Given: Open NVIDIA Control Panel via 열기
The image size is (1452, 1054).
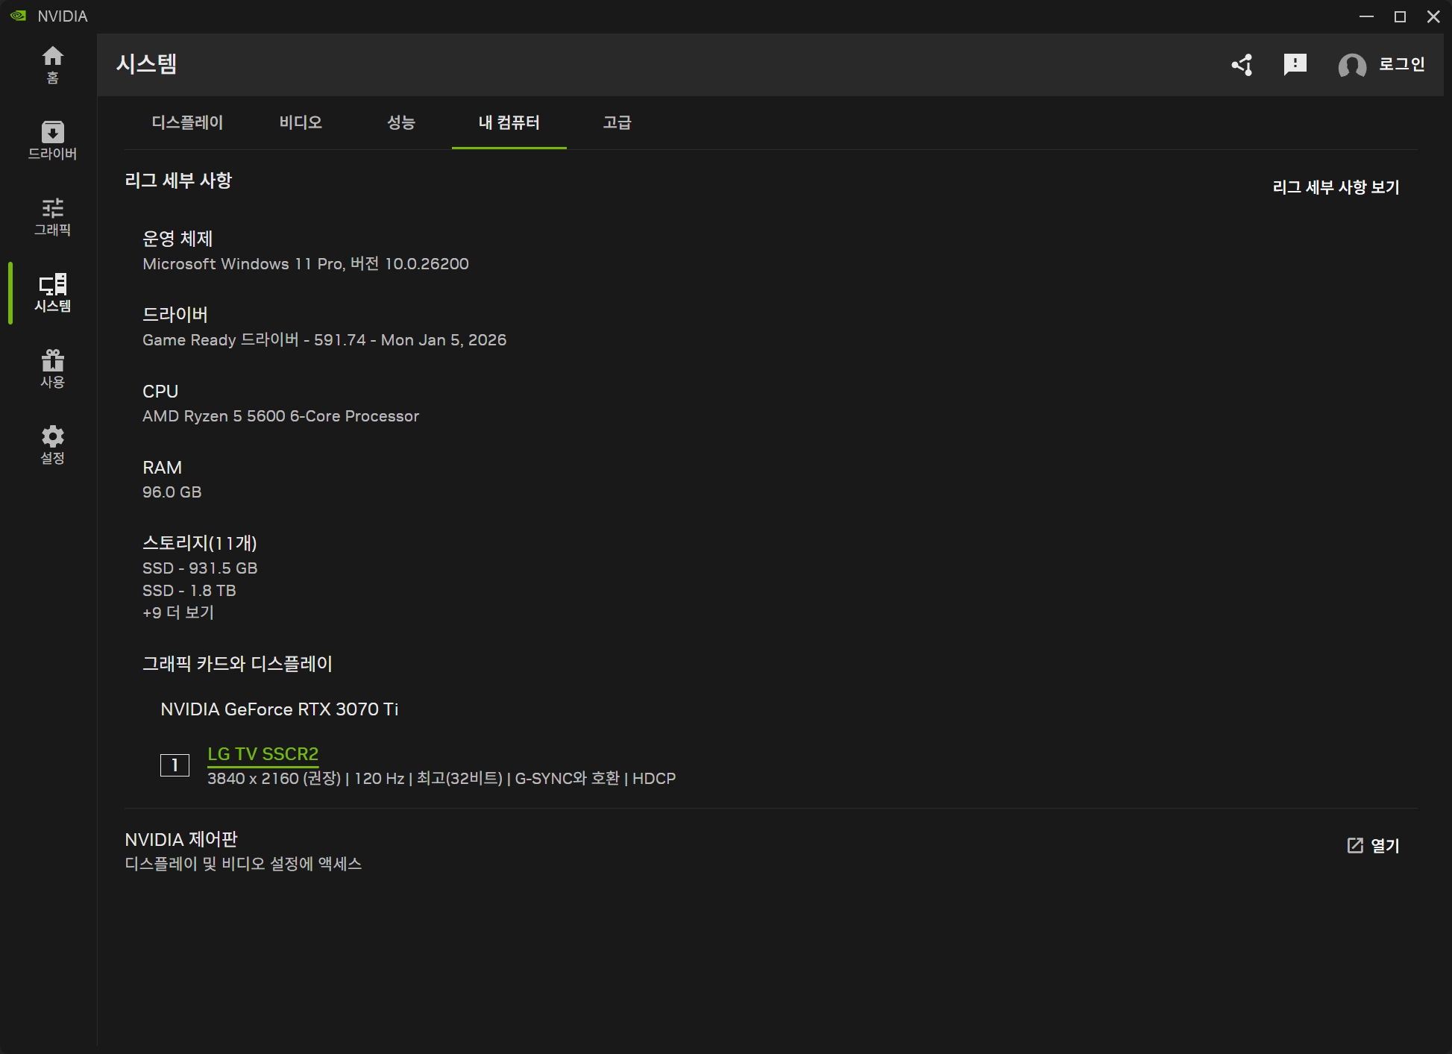Looking at the screenshot, I should (x=1373, y=845).
